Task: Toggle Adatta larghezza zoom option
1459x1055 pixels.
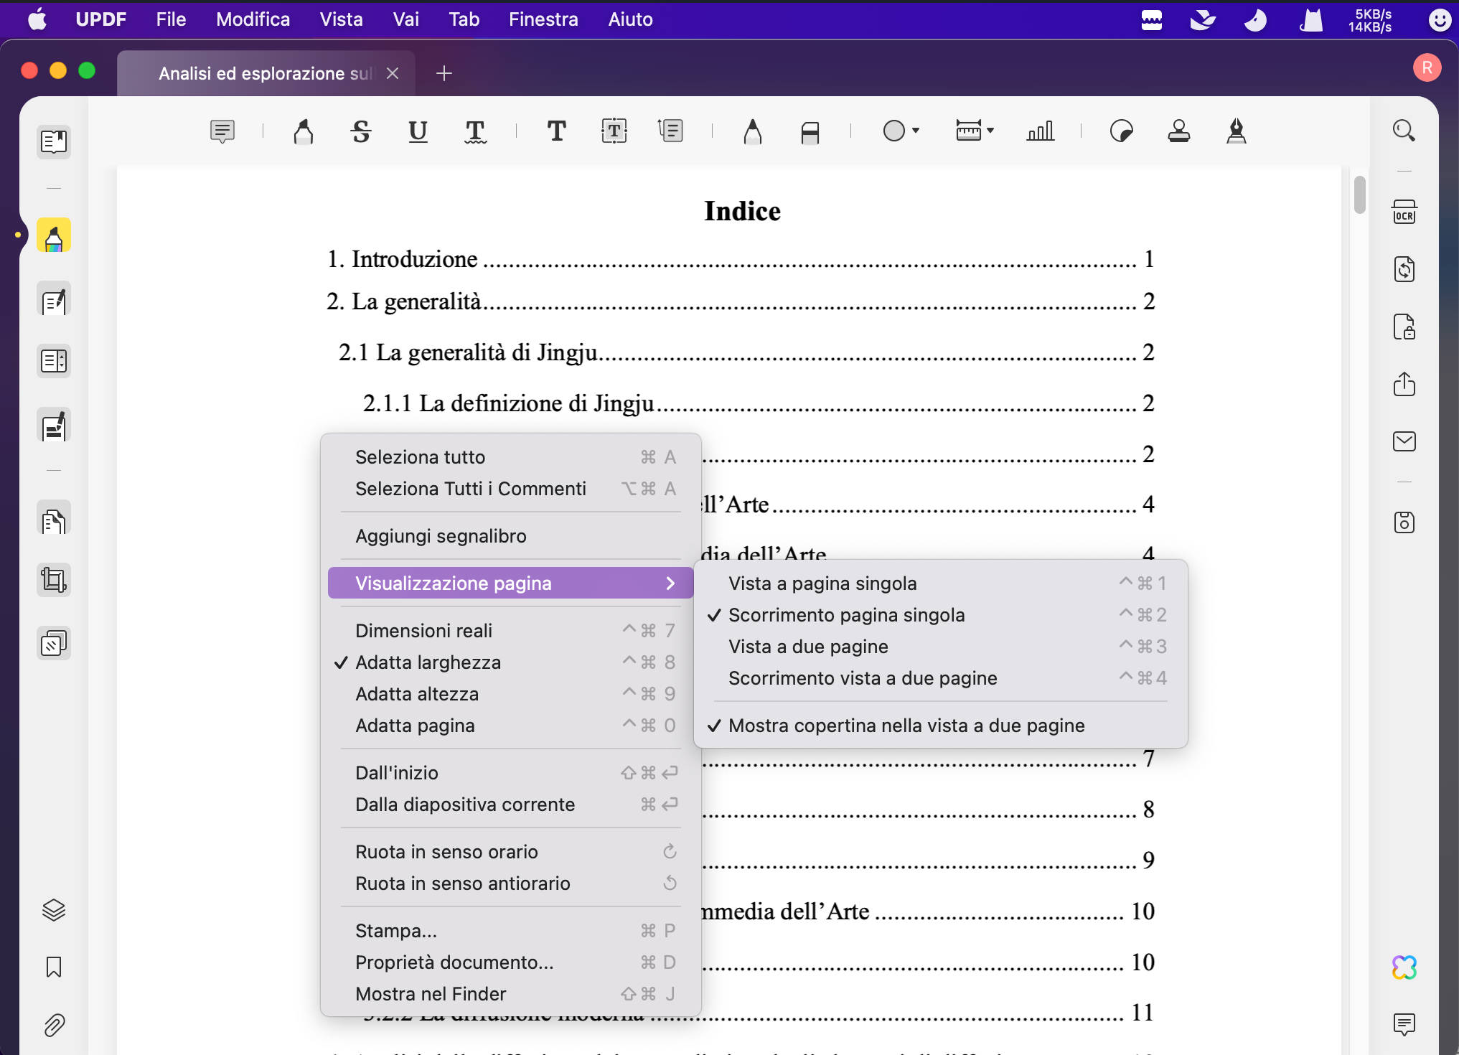Action: [510, 662]
